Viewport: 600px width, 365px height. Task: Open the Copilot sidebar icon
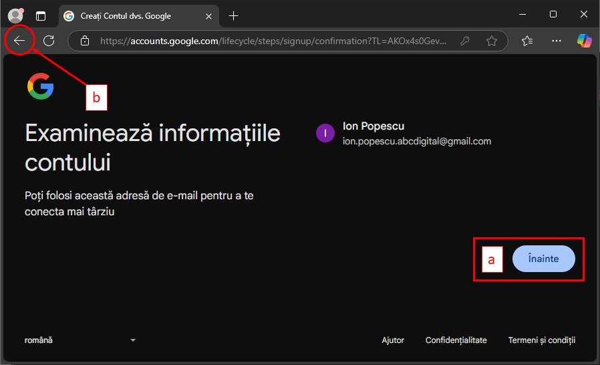(x=584, y=41)
